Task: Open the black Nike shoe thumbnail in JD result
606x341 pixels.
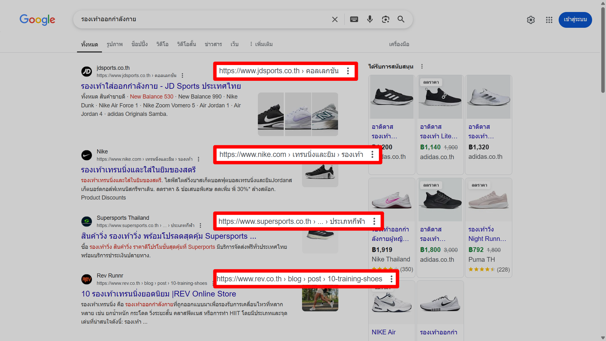Action: 271,114
